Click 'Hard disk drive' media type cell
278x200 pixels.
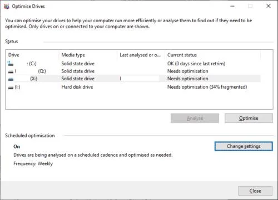77,87
